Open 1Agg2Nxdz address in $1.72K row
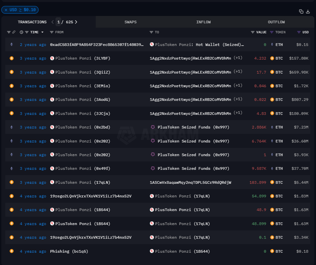Screen dimensions: 316x265 click(190, 86)
